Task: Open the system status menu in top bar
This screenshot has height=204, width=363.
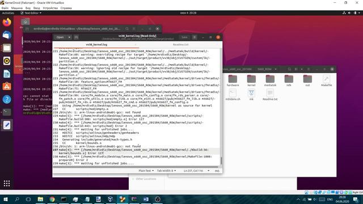Action: click(352, 13)
